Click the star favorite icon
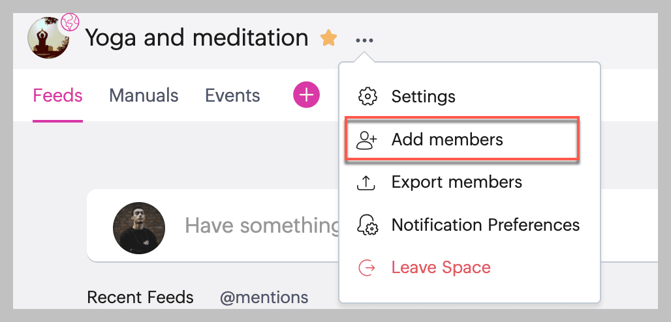Viewport: 671px width, 322px height. (328, 38)
